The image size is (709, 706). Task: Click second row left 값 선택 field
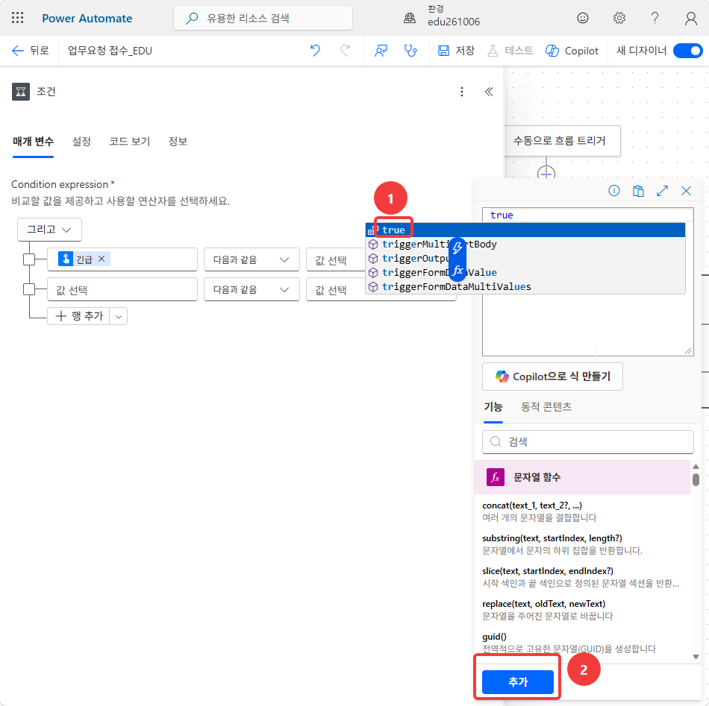122,289
